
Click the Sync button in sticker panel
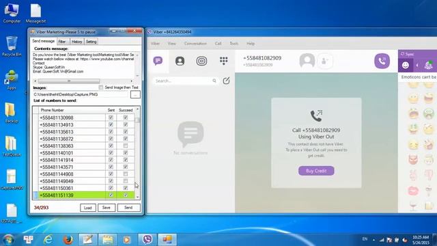408,54
